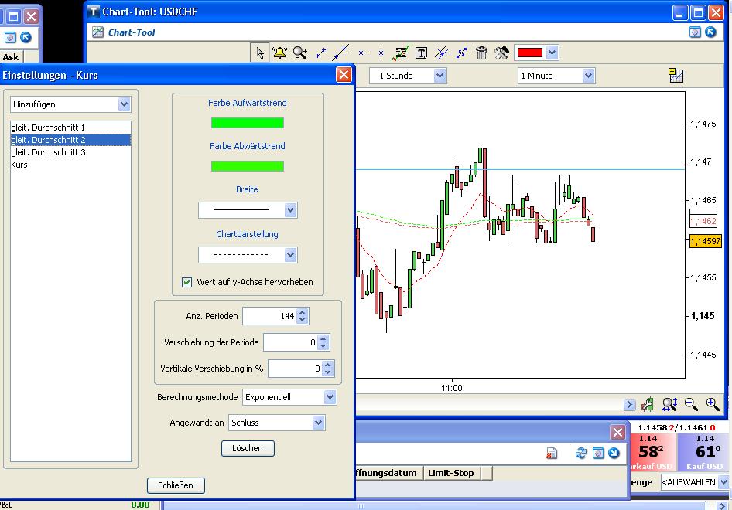Select 'gleit. Durchschnitt 1' in list
This screenshot has height=510, width=732.
pos(70,127)
